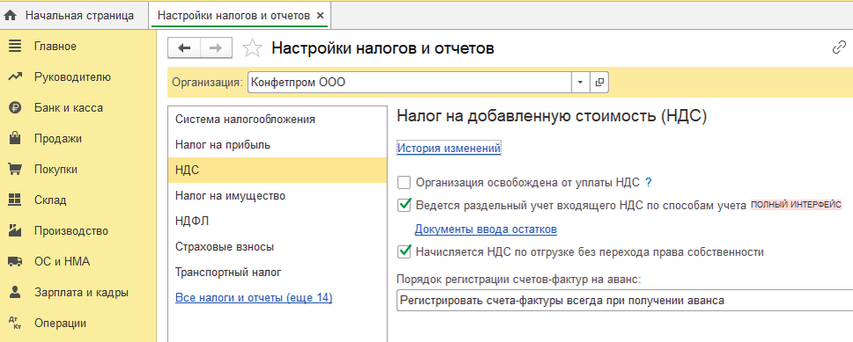Switch to the Начальная страница tab
Screen dimensions: 853x342
(79, 16)
